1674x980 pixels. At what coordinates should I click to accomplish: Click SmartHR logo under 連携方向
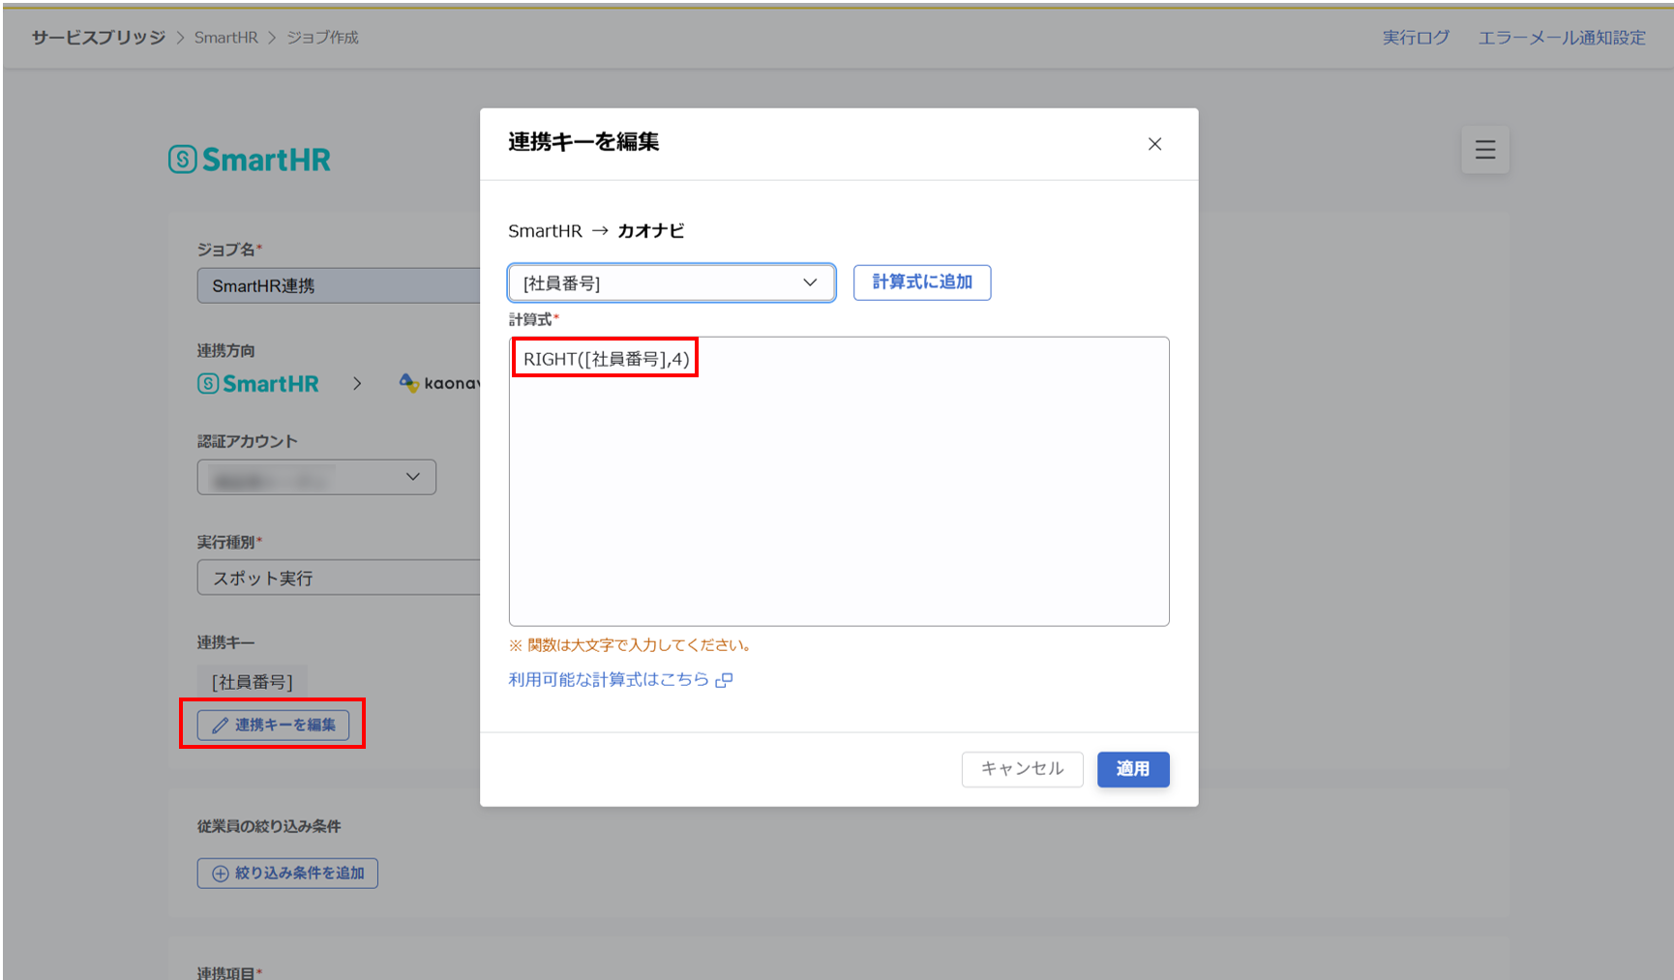[258, 384]
